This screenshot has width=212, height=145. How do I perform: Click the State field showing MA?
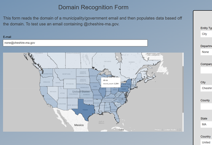point(206,124)
